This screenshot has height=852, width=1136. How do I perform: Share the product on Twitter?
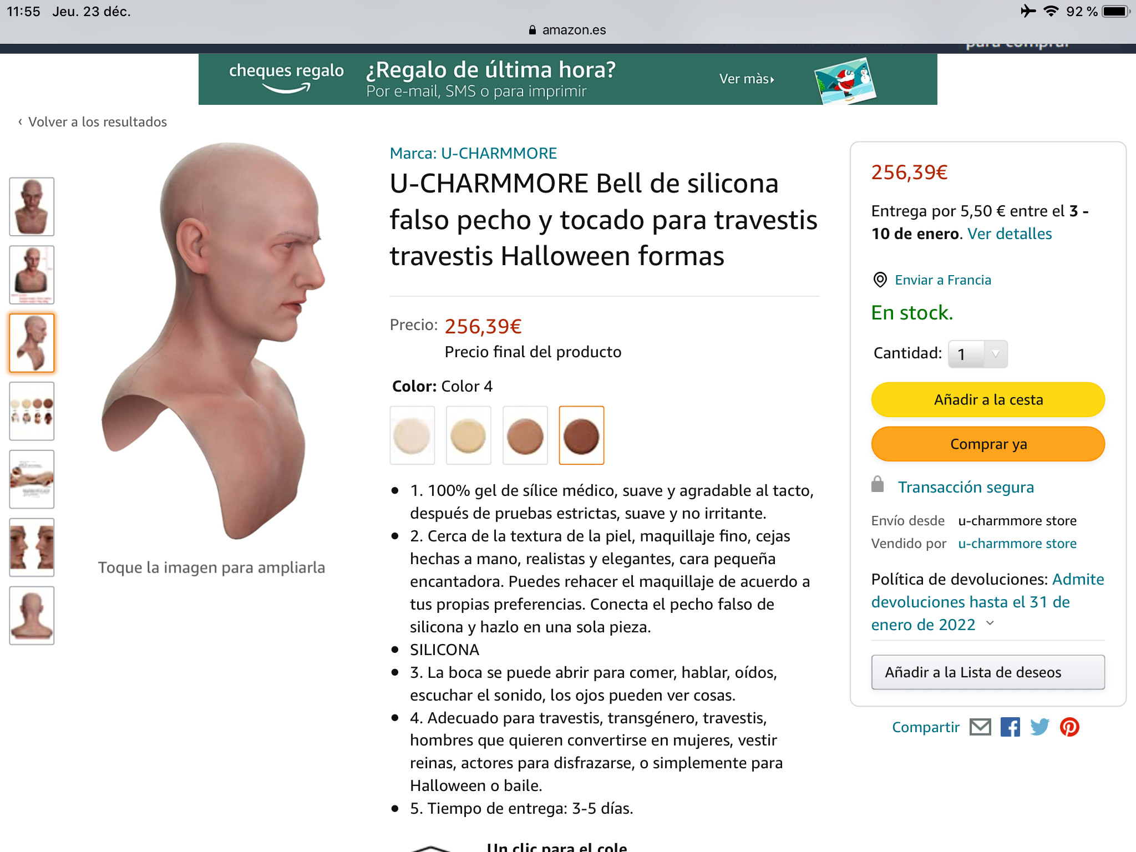[1039, 727]
